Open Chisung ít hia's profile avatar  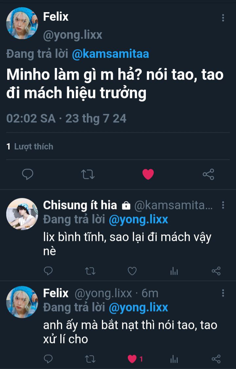22,214
